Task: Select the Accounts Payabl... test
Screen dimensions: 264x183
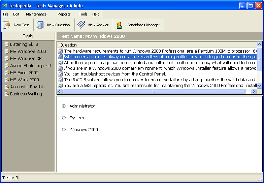Action: 28,87
